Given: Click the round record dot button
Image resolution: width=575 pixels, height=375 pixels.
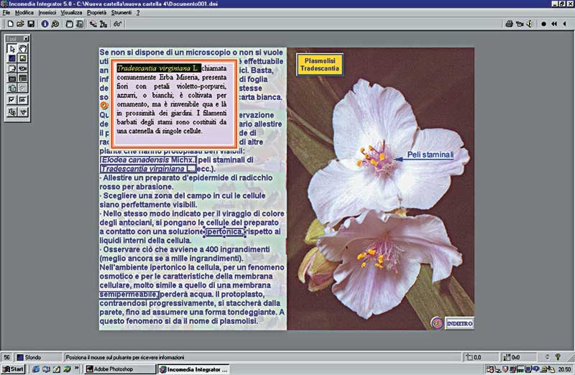Looking at the screenshot, I should coord(544,24).
